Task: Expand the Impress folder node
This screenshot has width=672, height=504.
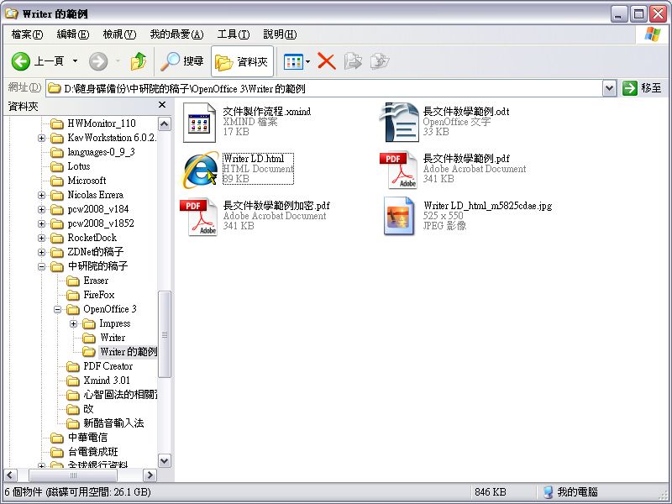Action: click(73, 323)
